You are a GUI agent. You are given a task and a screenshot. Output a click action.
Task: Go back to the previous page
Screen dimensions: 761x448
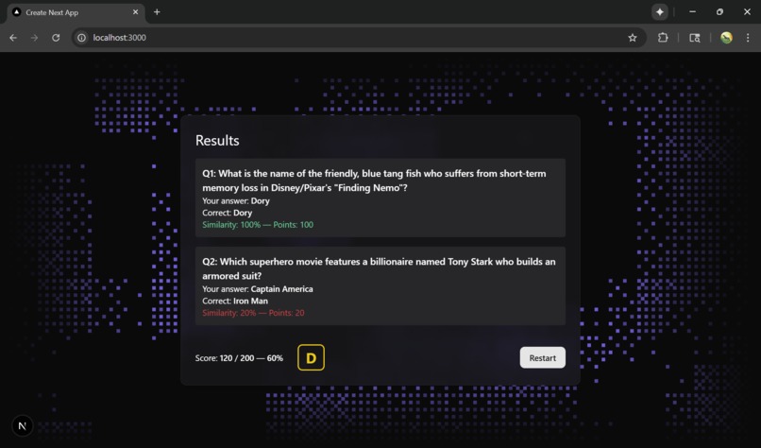[13, 38]
